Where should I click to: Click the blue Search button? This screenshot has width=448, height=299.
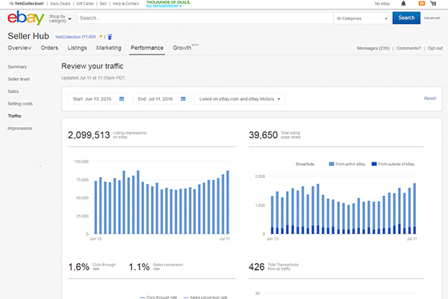pos(406,18)
